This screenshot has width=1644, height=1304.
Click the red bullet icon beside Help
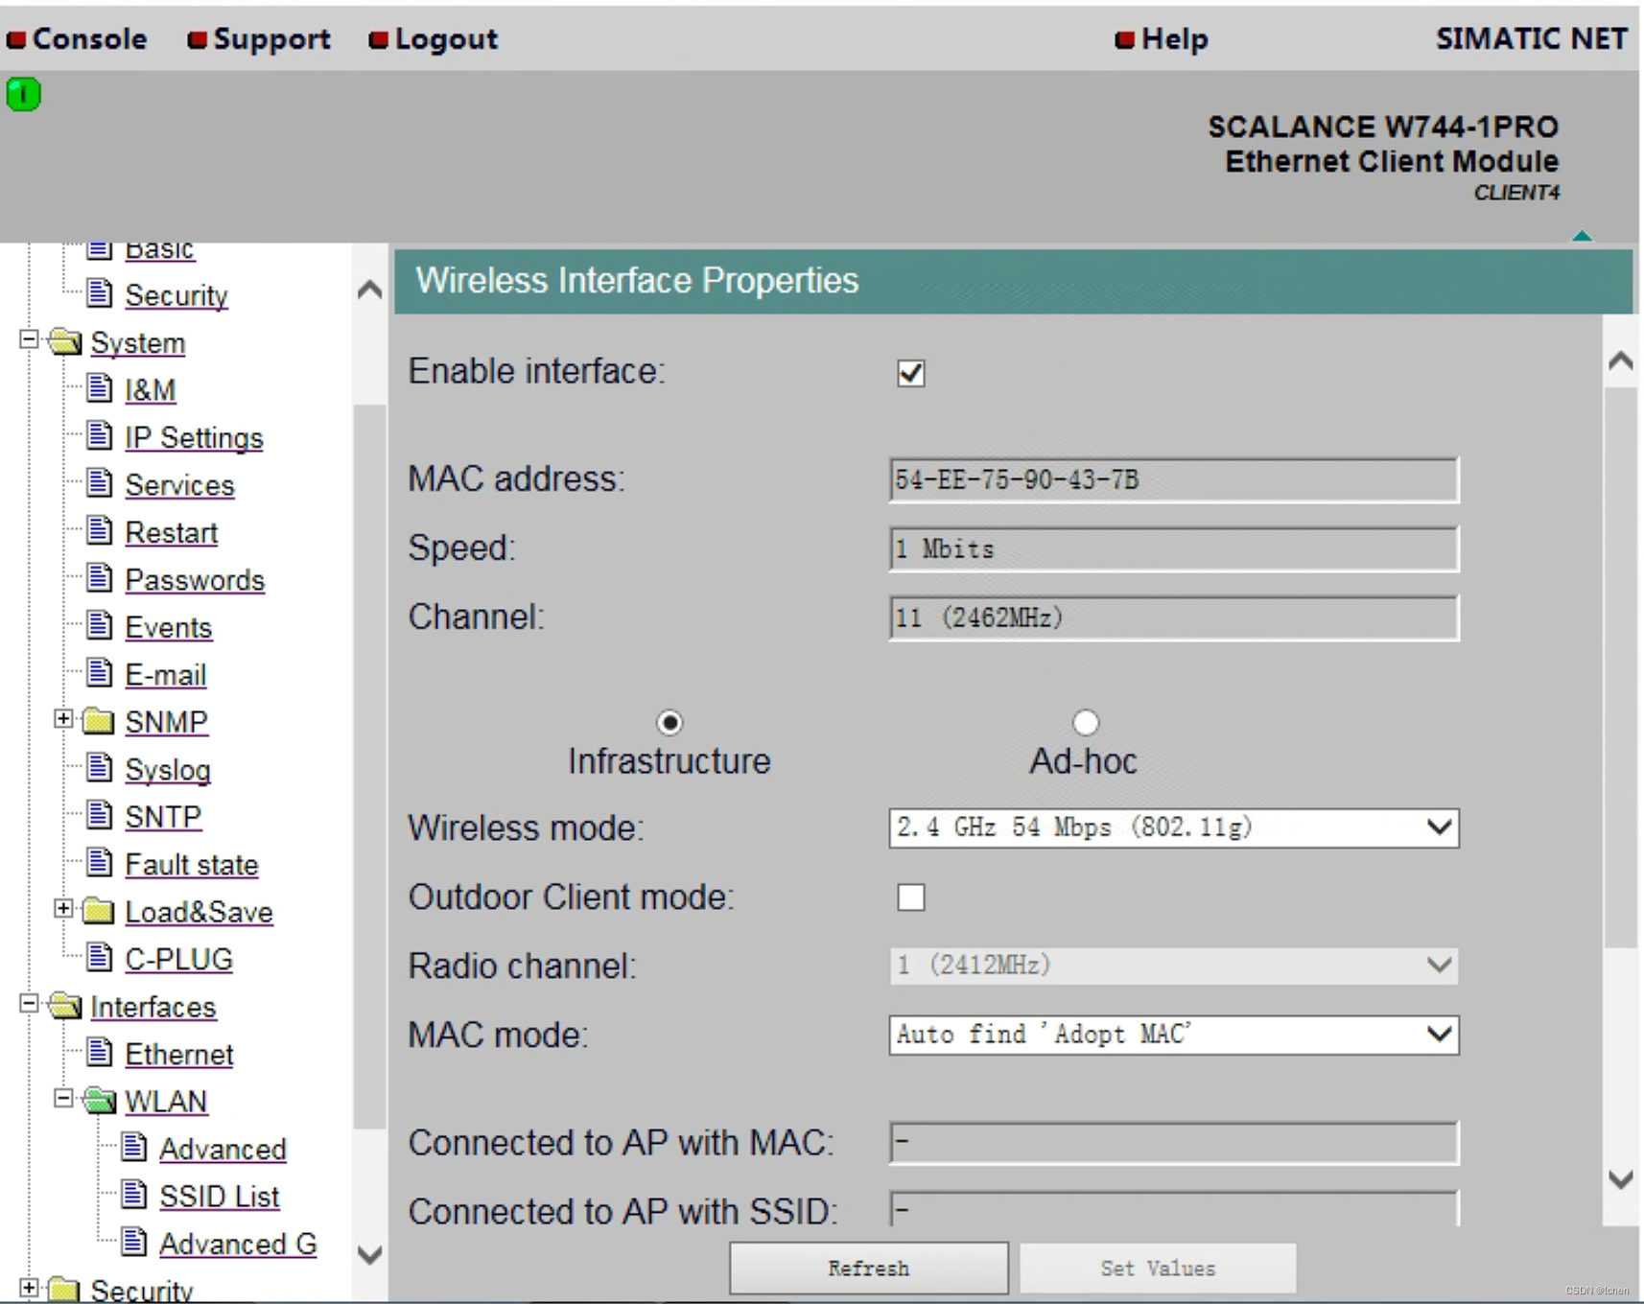pos(1125,39)
